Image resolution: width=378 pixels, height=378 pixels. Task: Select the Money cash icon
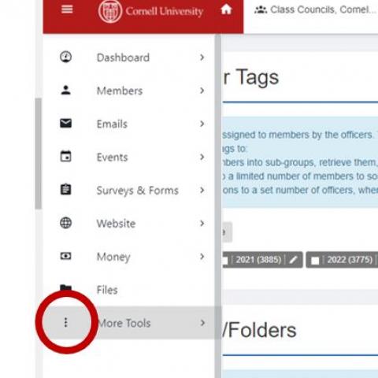[65, 256]
